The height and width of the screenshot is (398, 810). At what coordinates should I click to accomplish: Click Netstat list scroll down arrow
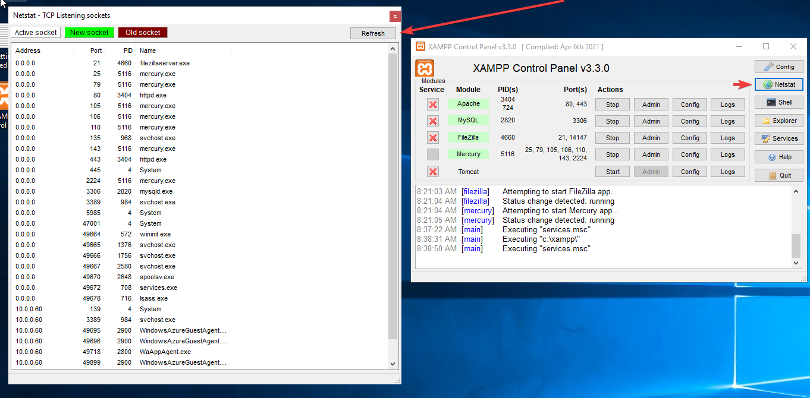point(393,364)
